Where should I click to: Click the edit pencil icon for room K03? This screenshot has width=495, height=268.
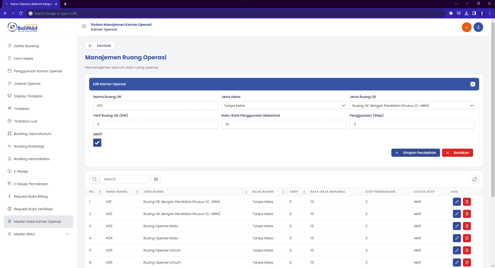pyautogui.click(x=457, y=226)
